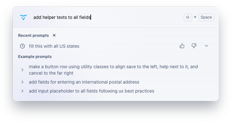This screenshot has width=234, height=123.
Task: Click the Space key shortcut badge
Action: [206, 17]
